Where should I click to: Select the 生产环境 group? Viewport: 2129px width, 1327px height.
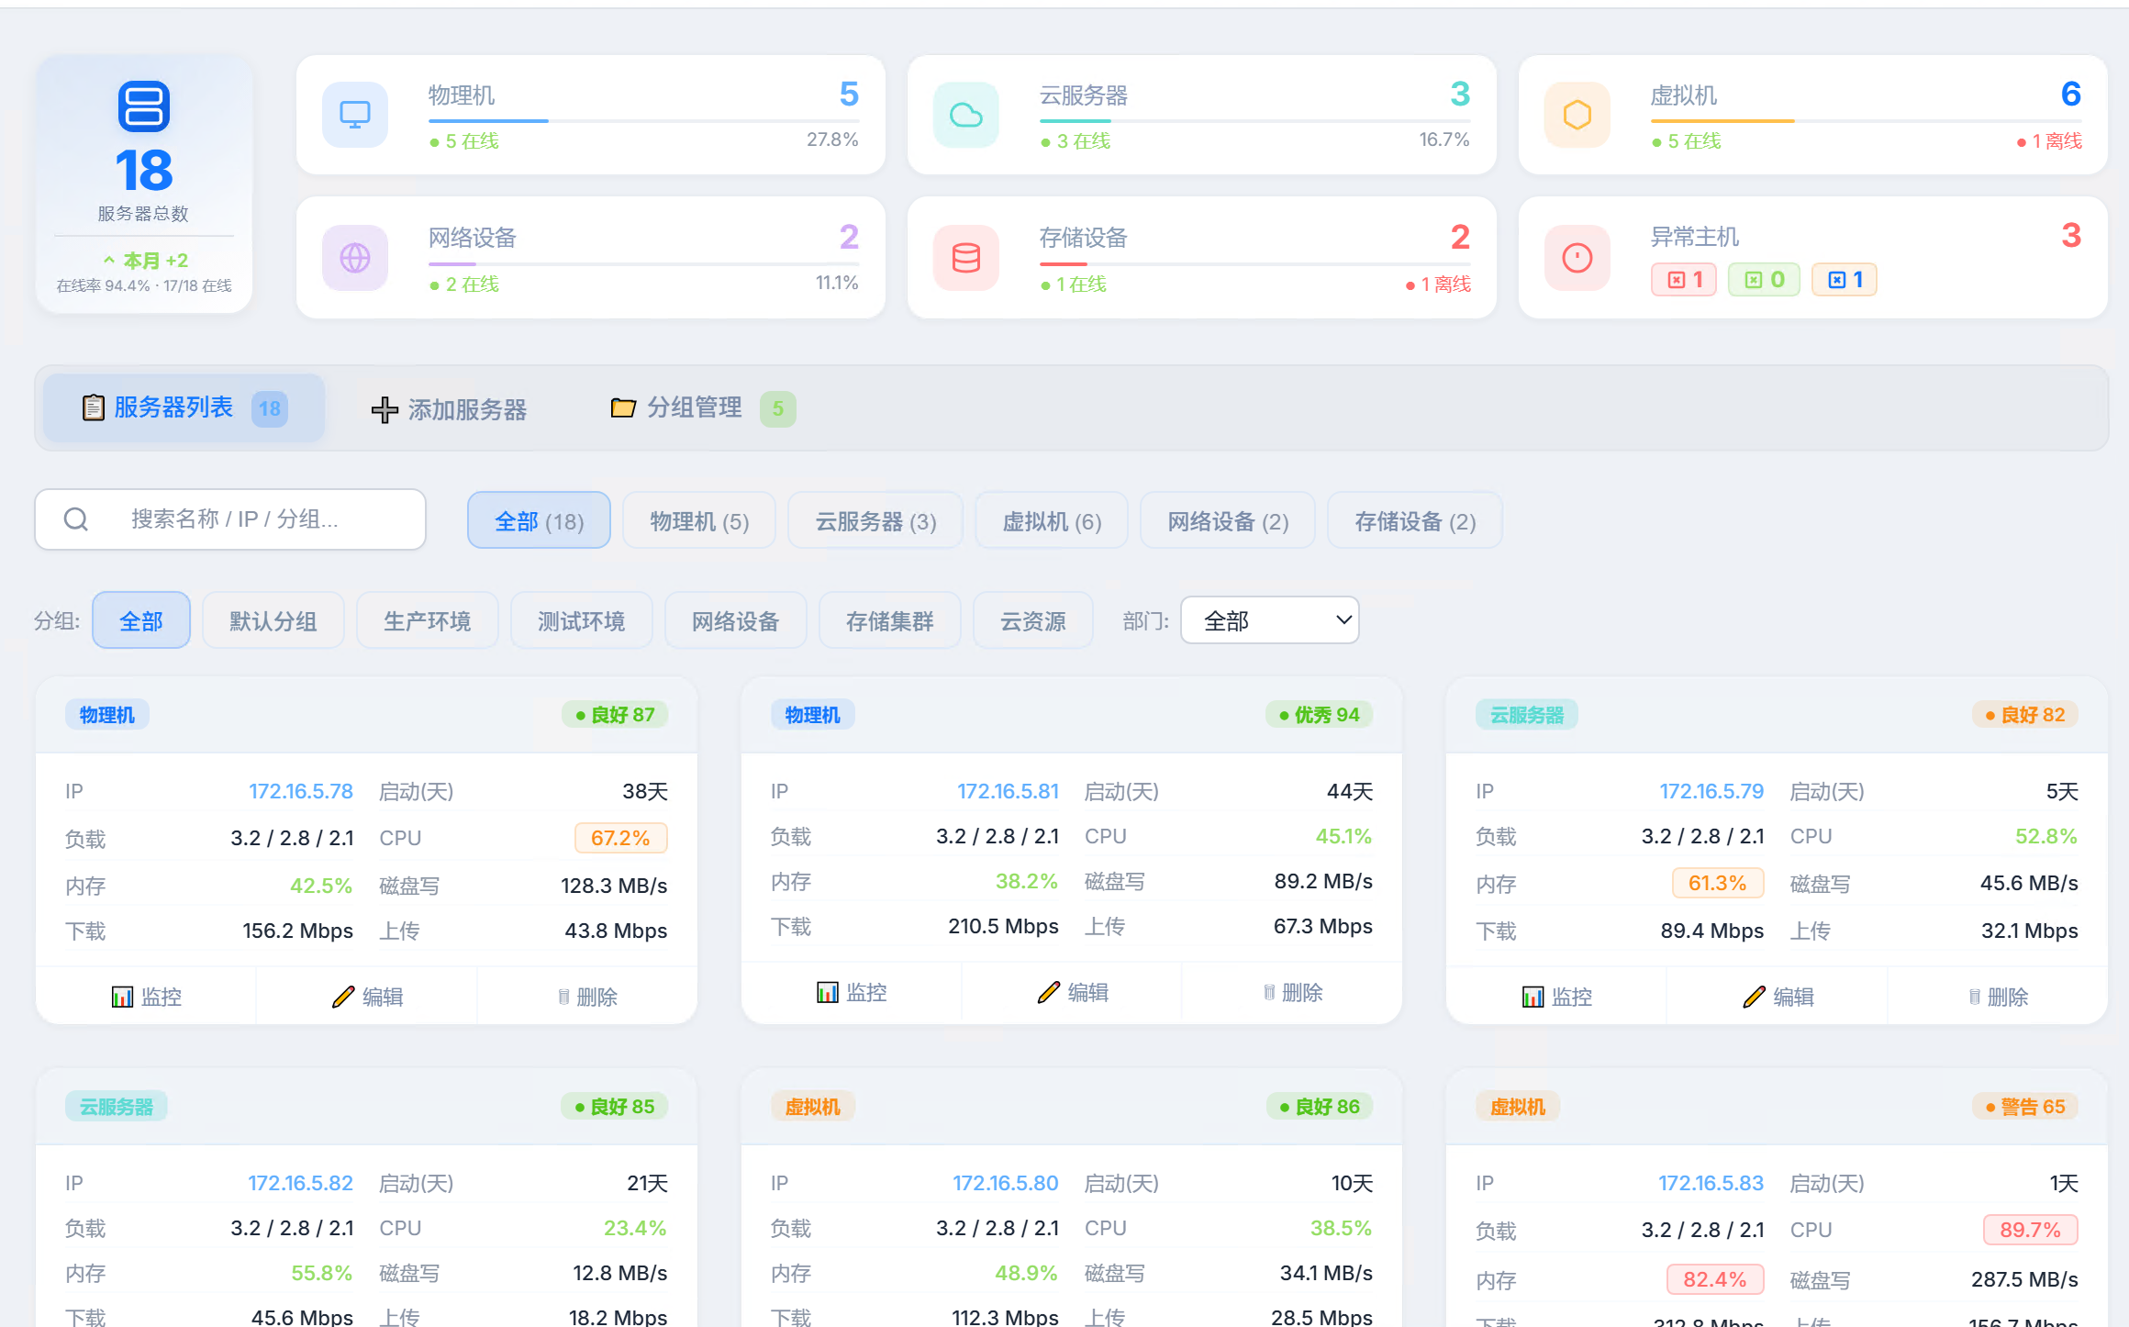tap(428, 621)
